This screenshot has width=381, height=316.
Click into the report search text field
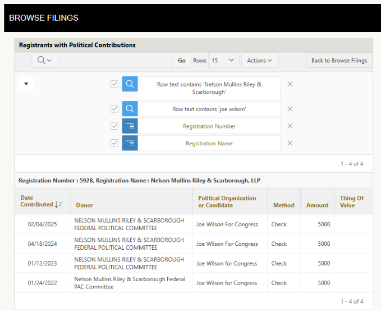coord(115,61)
